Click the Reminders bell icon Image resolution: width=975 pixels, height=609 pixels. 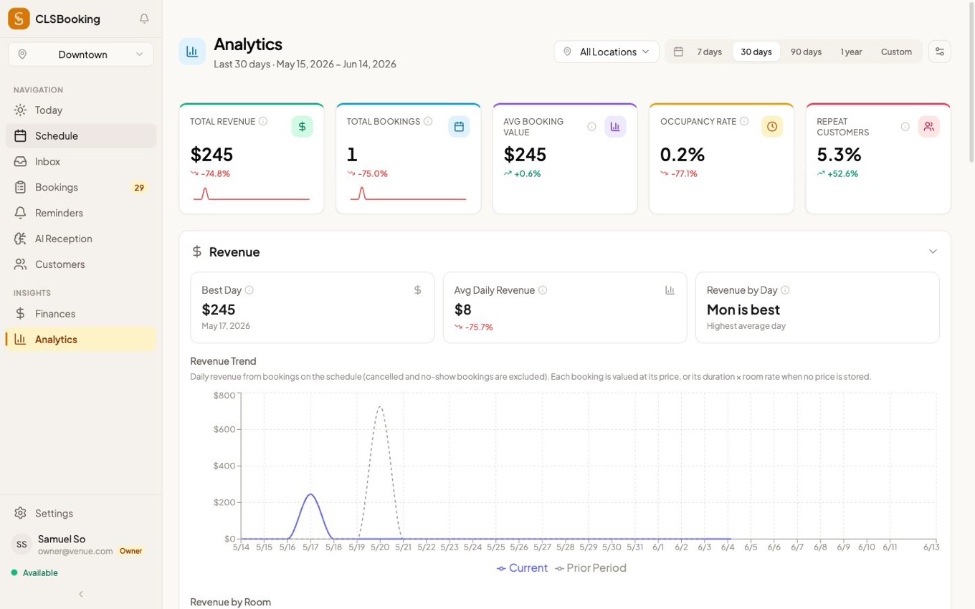[x=20, y=214]
